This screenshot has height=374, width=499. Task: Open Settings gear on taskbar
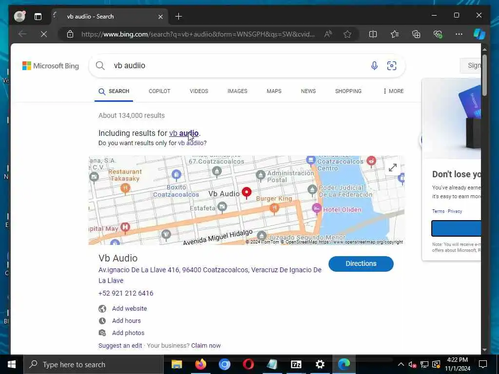[320, 364]
